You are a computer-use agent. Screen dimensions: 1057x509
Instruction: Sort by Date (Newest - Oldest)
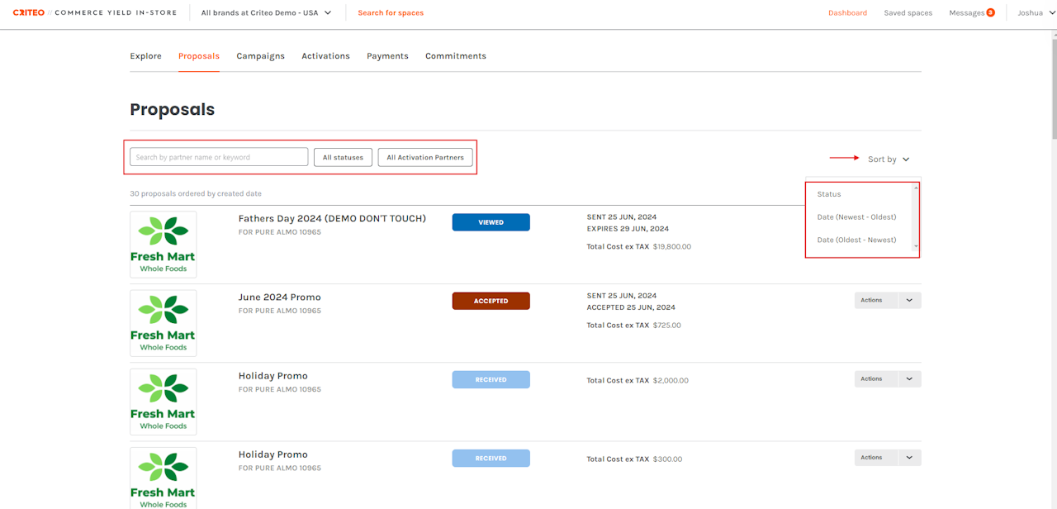click(856, 217)
